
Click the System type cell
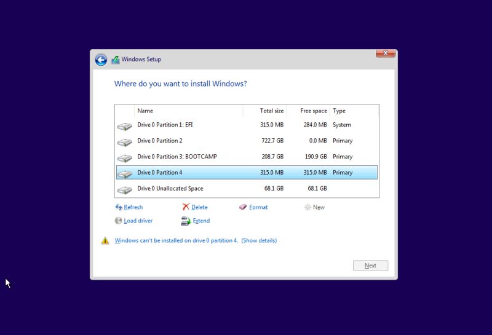342,125
